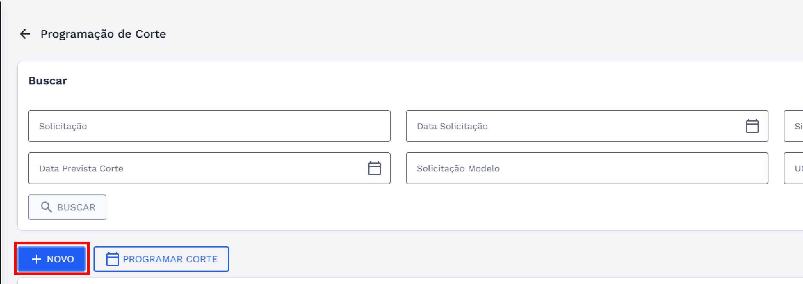
Task: Click the back arrow beside Programação de Corte
Action: click(25, 34)
